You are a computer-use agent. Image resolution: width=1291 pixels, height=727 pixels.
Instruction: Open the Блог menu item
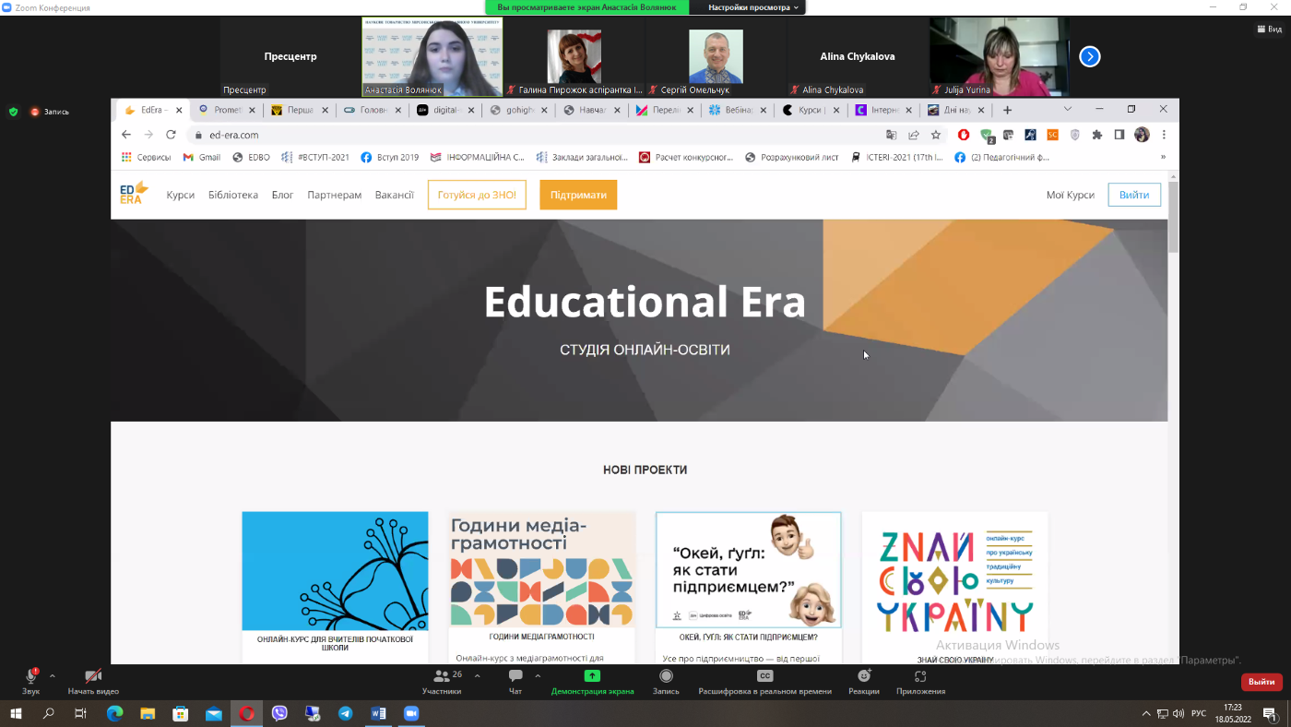(282, 195)
